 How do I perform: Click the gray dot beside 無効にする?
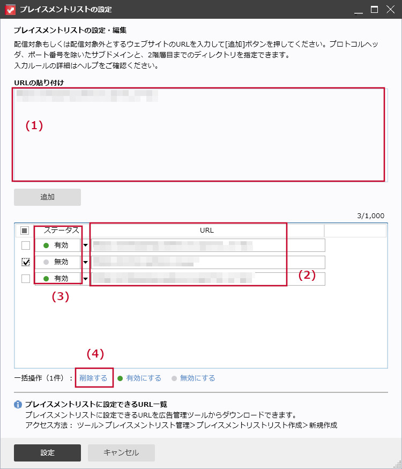click(x=174, y=378)
